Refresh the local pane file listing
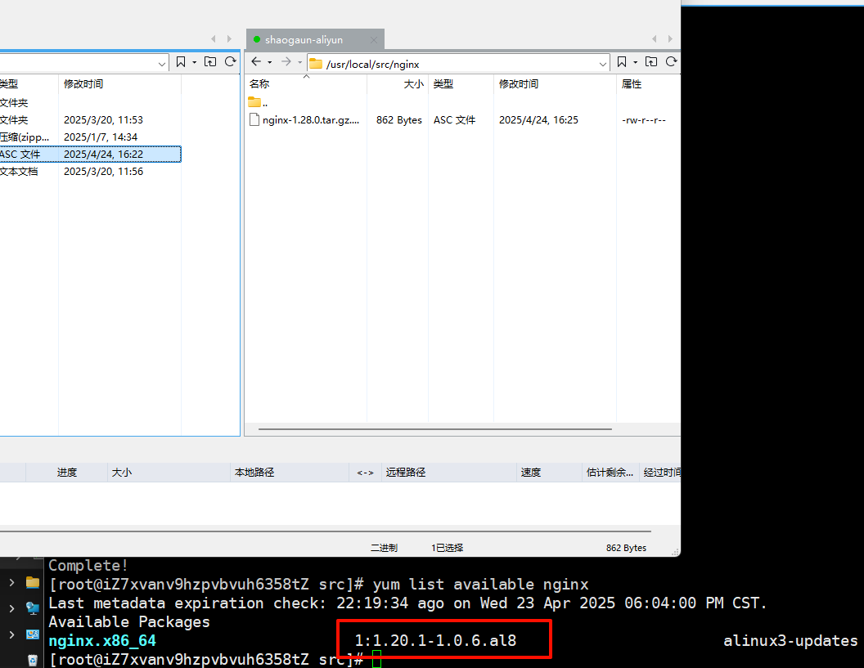Viewport: 864px width, 668px height. tap(231, 61)
